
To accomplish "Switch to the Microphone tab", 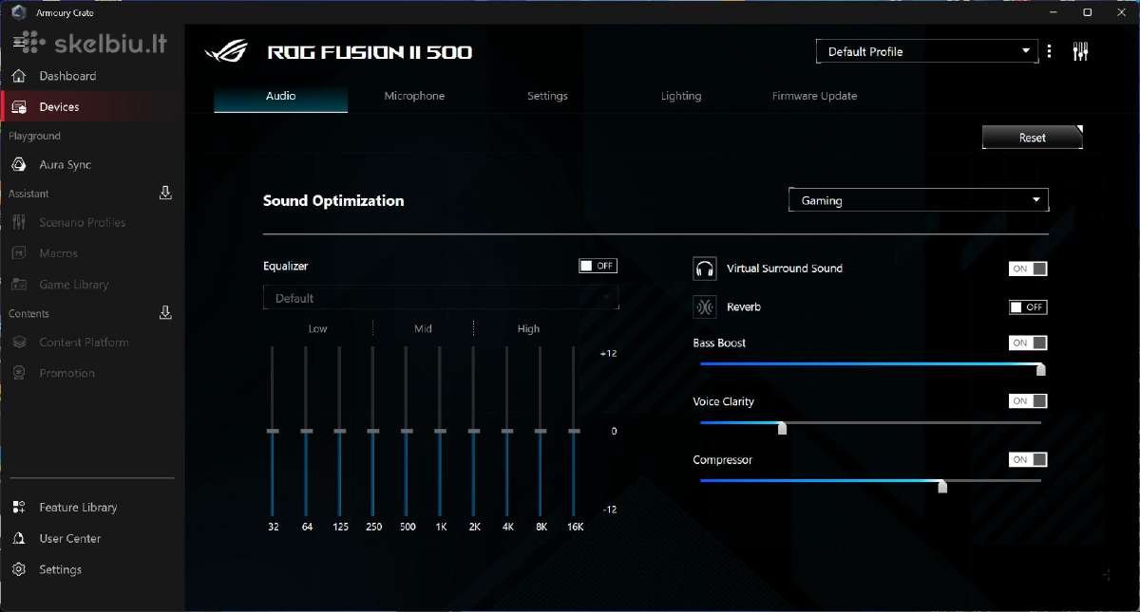I will tap(414, 97).
